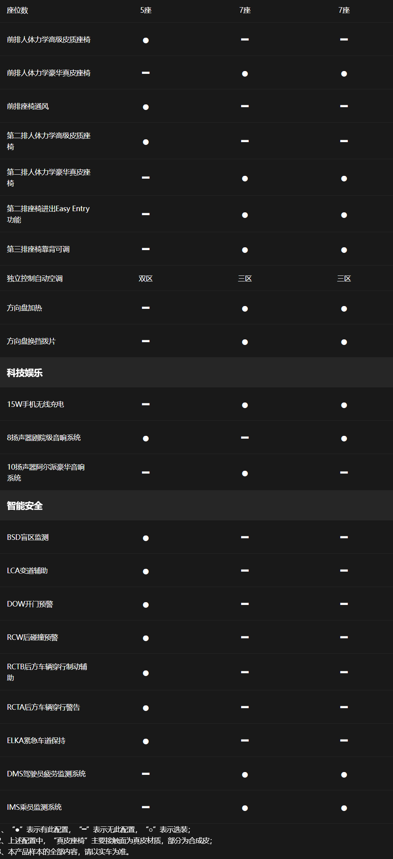The image size is (393, 859).
Task: Click DOW开门预警 dot in first column
Action: click(x=146, y=605)
